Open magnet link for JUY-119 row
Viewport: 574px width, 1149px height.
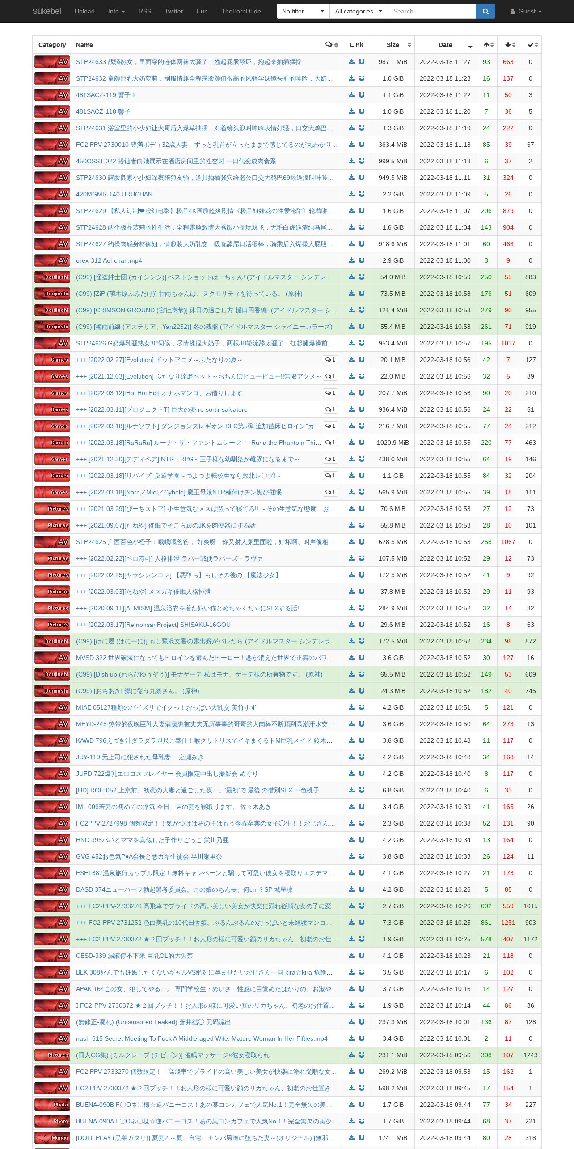(362, 757)
